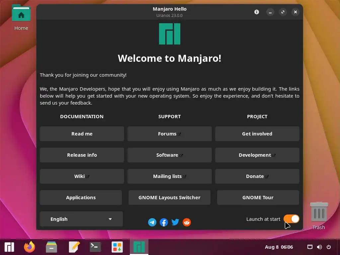Open the Facebook social link icon
Viewport: 340px width, 255px height.
164,222
